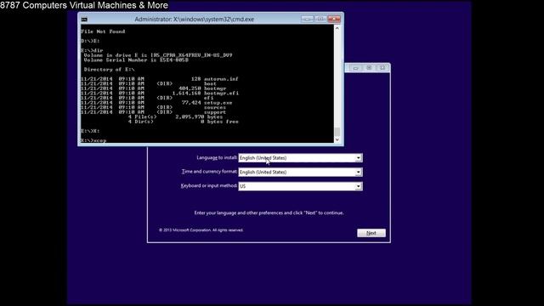Click the 'X:\>xcop' prompt line
544x306 pixels.
click(93, 140)
